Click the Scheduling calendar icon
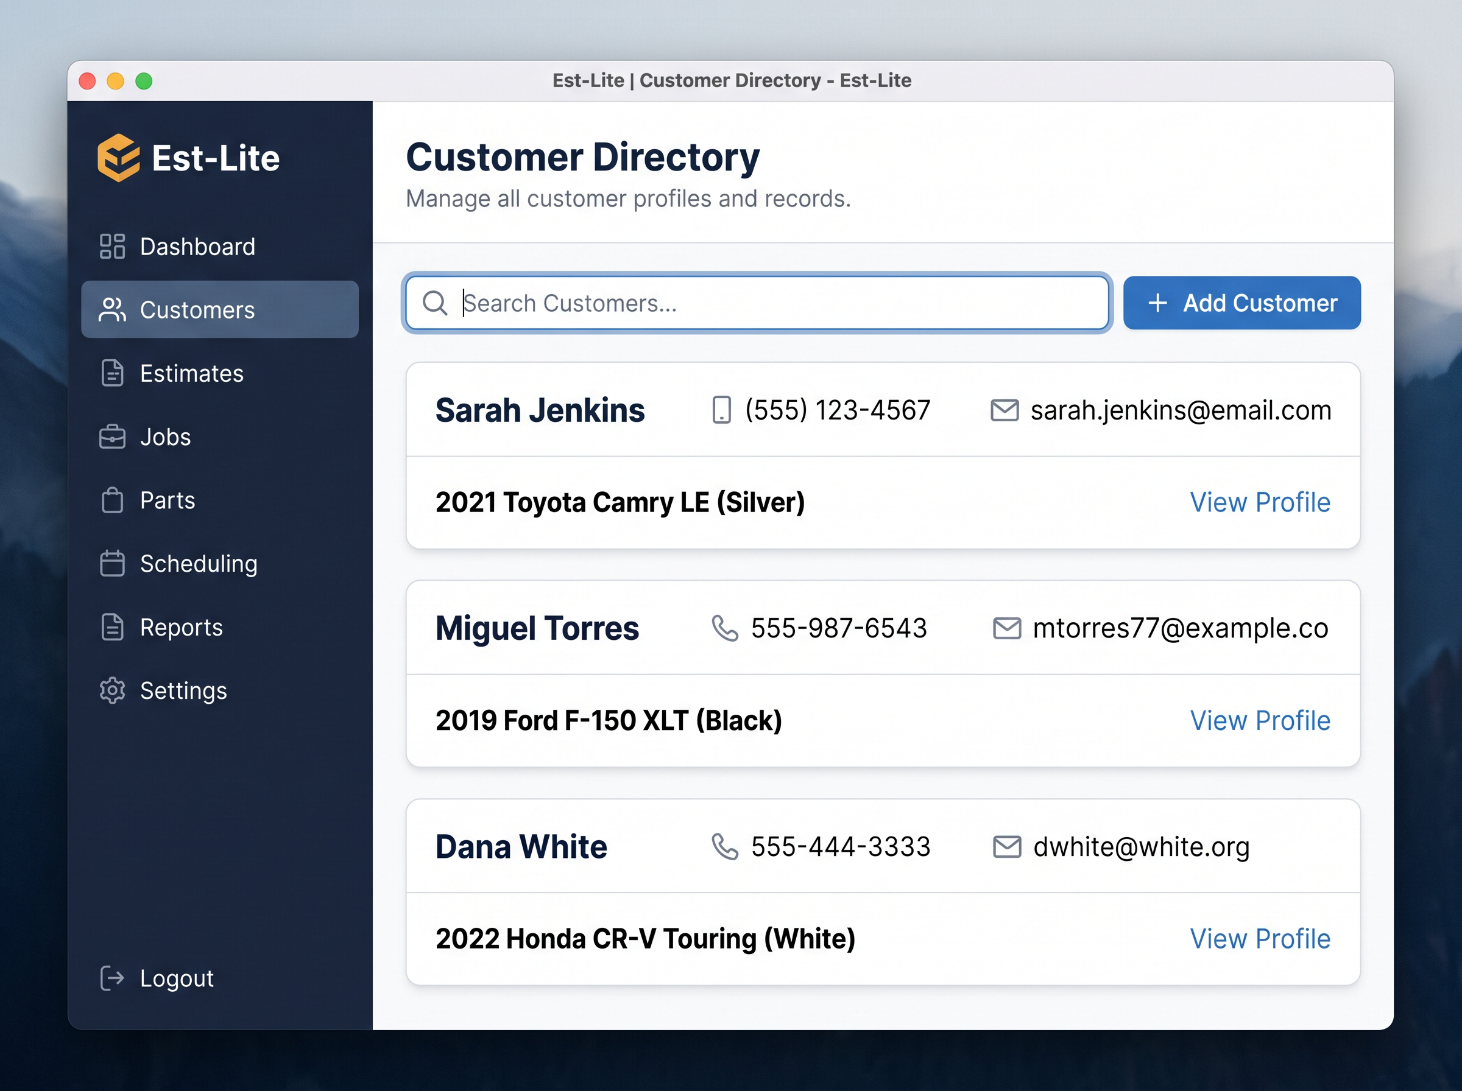This screenshot has width=1462, height=1091. tap(112, 563)
